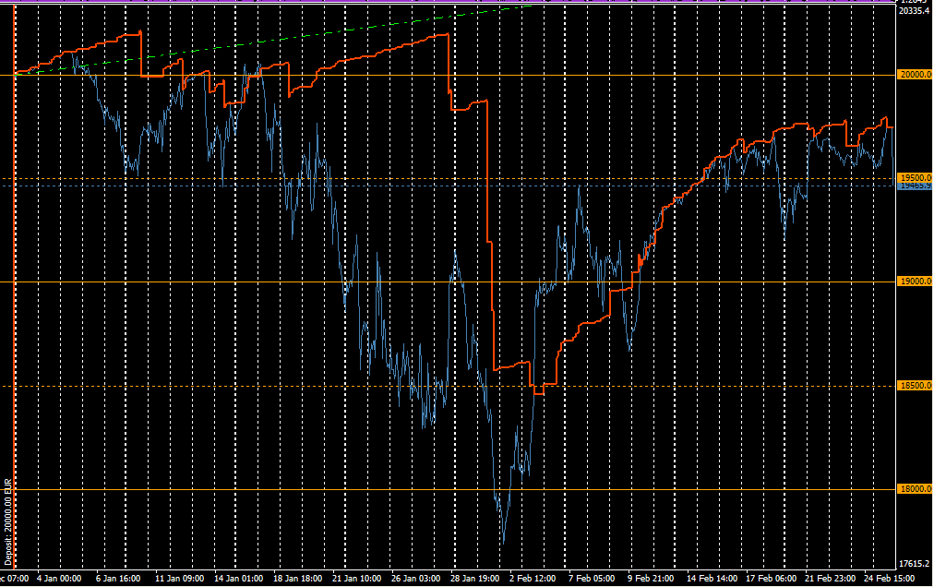Select the 18500.0 price label

[915, 386]
